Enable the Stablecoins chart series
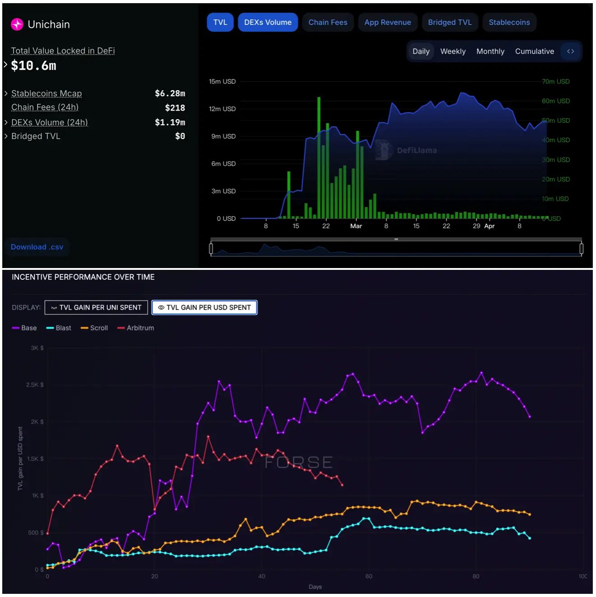Viewport: 596px width, 597px height. coord(509,23)
